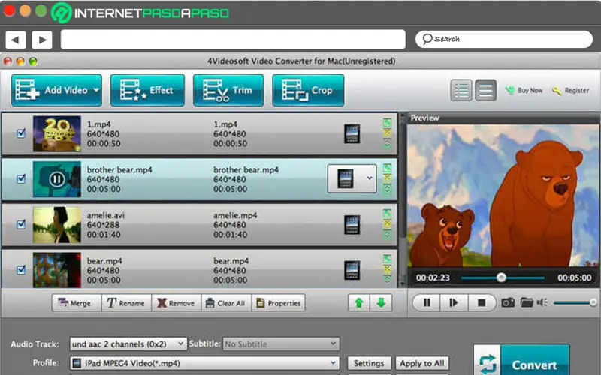Click the Convert refresh-arrows icon
The height and width of the screenshot is (375, 601).
click(488, 363)
